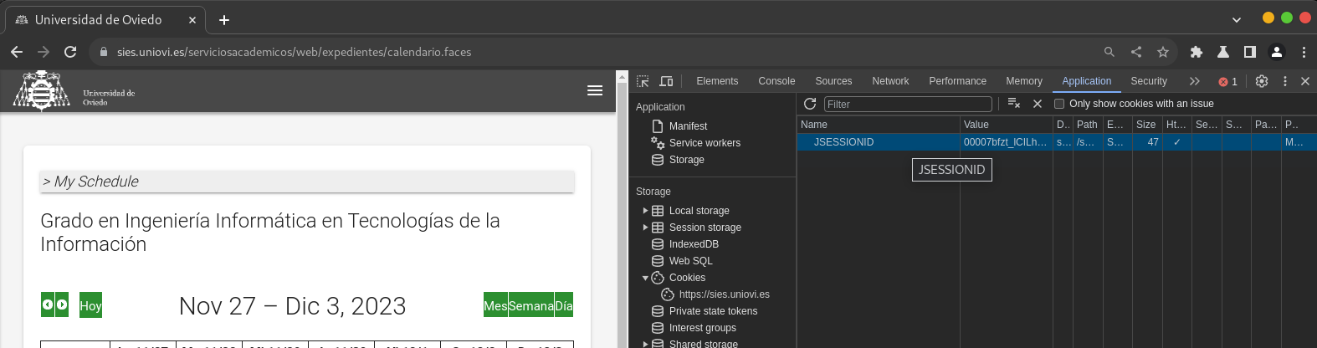Open DevTools settings gear
This screenshot has width=1317, height=348.
point(1262,81)
